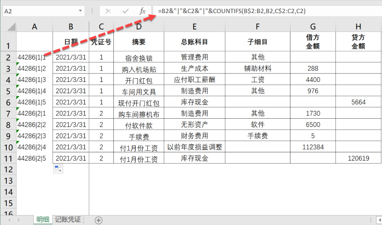The image size is (382, 225).
Task: Click the 日期 header cell
Action: coord(71,42)
